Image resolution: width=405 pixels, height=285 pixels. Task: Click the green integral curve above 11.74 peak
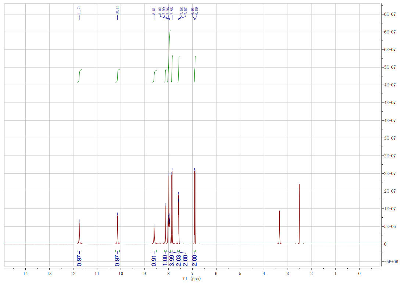click(79, 76)
